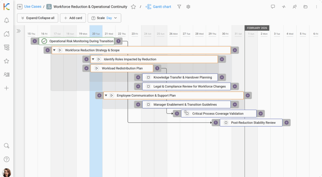Screen dimensions: 322x177
Task: Collapse Workforce Reduction Strategy & Scope group
Action: [x=54, y=50]
